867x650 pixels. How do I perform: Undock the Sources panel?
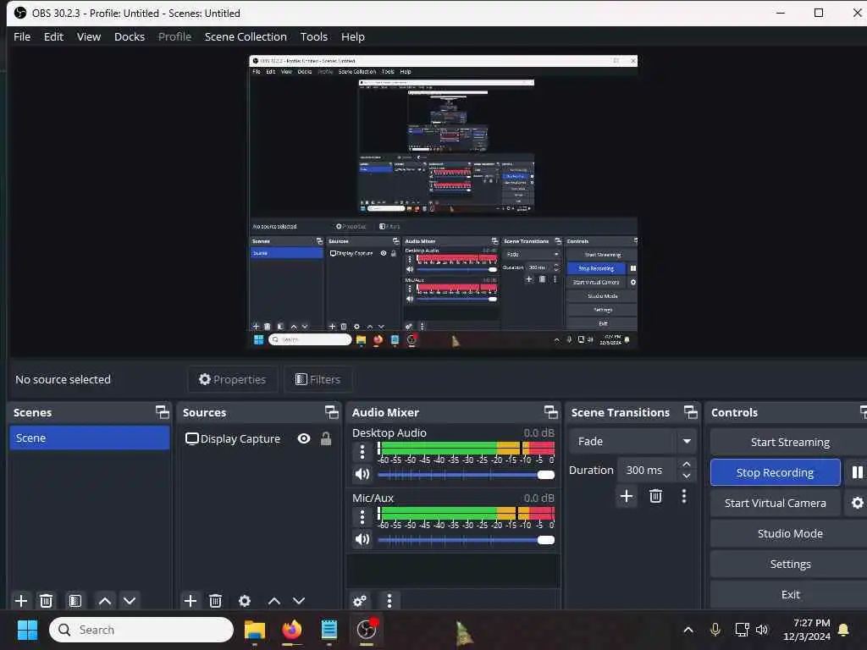(x=331, y=412)
